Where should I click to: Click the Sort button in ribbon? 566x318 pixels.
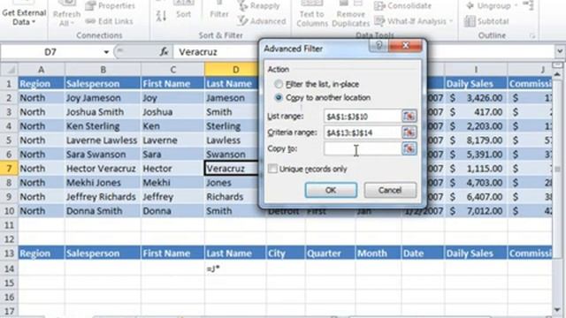click(x=183, y=10)
